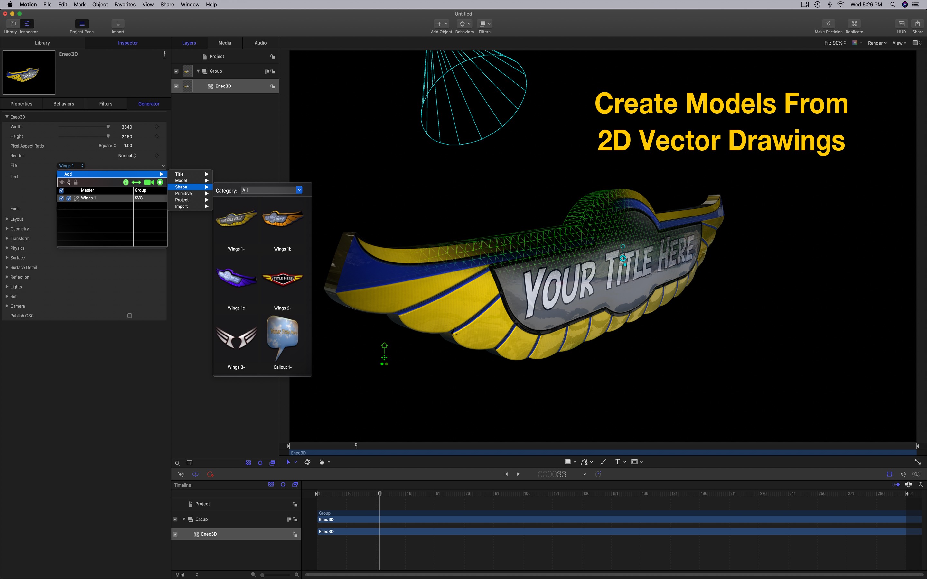Toggle the Master row checkbox
Image resolution: width=927 pixels, height=579 pixels.
pyautogui.click(x=62, y=190)
